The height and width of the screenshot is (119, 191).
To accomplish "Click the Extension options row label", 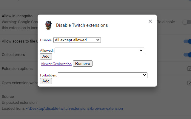I will click(17, 69).
